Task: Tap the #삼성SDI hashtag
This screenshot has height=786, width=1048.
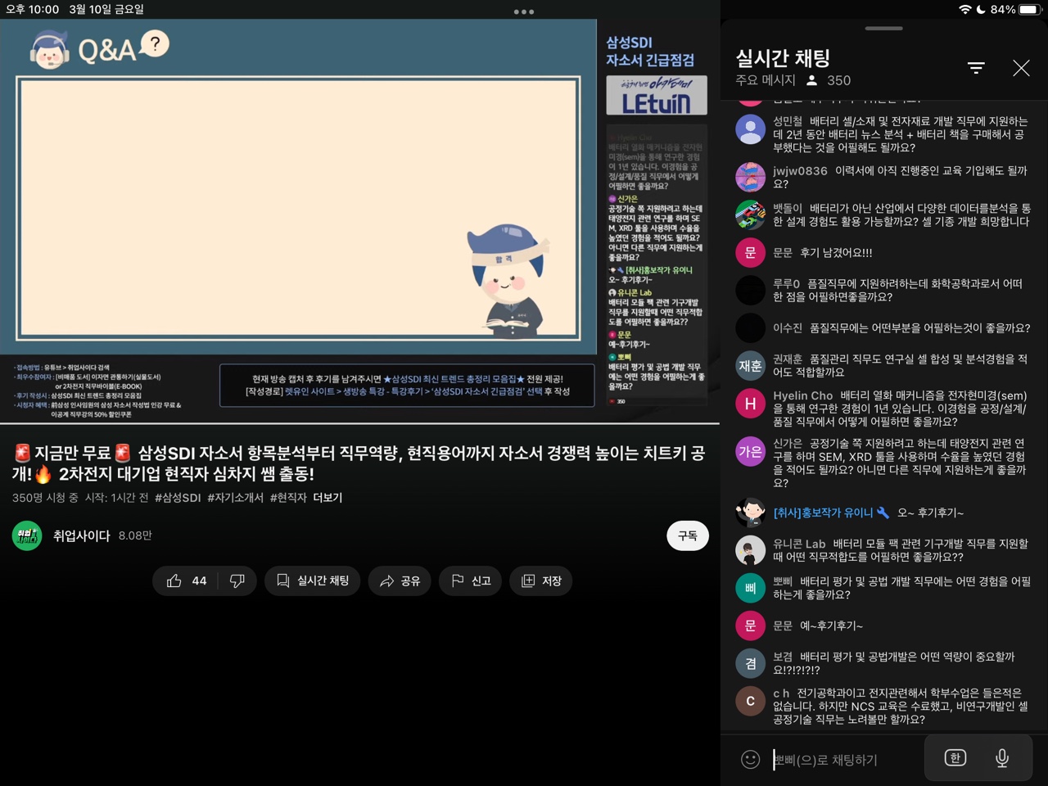Action: pos(178,498)
